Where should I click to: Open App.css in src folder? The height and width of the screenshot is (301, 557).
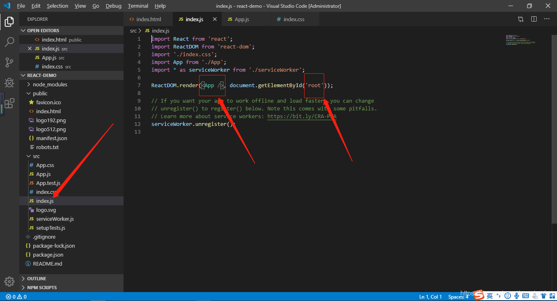(x=71, y=165)
